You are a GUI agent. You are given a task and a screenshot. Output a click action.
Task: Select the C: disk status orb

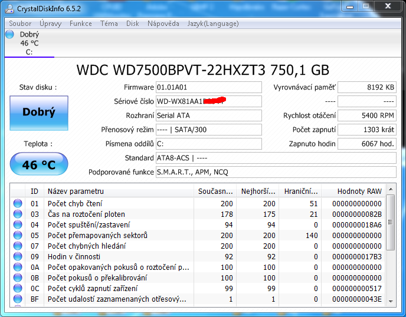pos(9,34)
